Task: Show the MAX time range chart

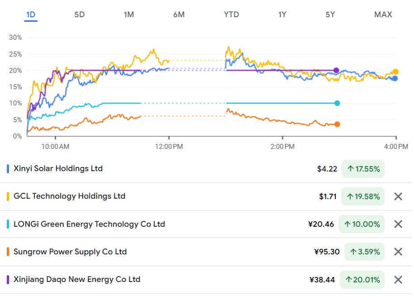Action: [383, 14]
